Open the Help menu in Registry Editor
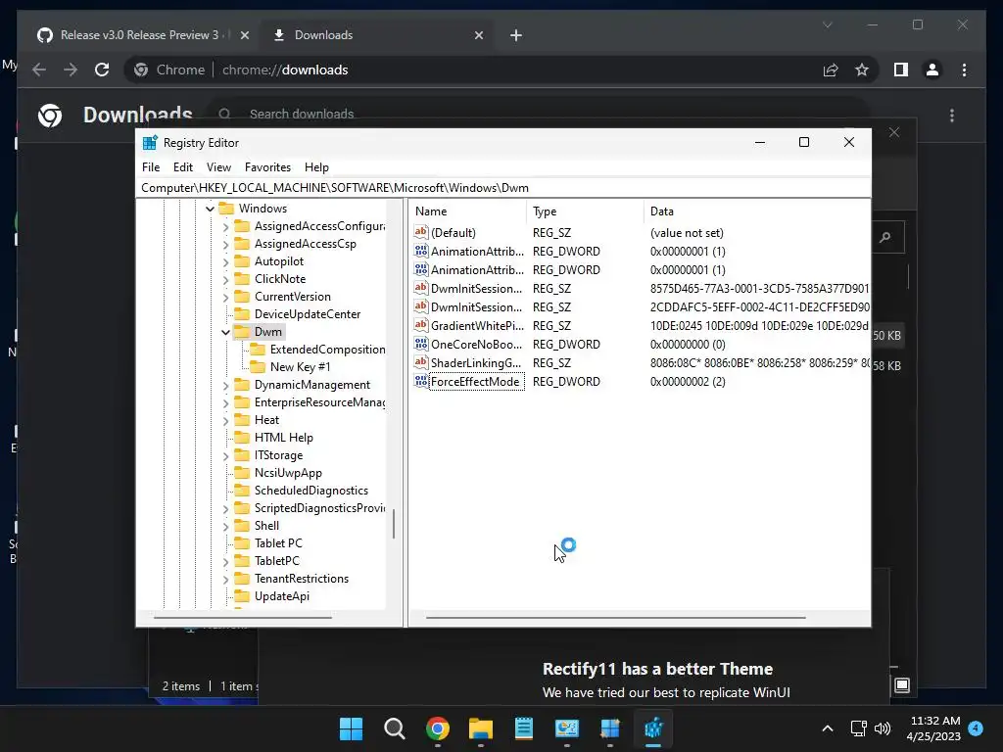The width and height of the screenshot is (1003, 752). click(316, 166)
